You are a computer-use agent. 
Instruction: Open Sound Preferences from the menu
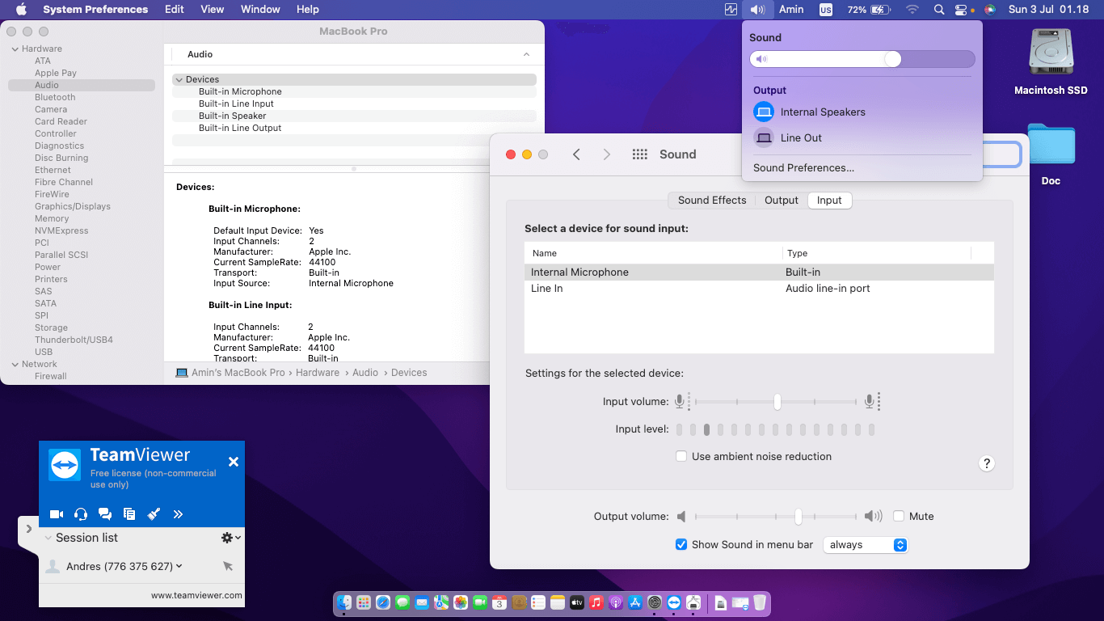(803, 168)
